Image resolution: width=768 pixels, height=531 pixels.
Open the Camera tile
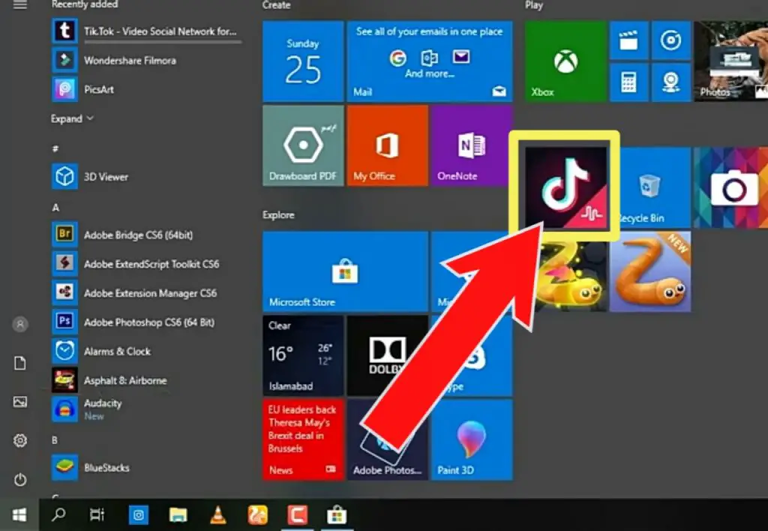[x=730, y=187]
